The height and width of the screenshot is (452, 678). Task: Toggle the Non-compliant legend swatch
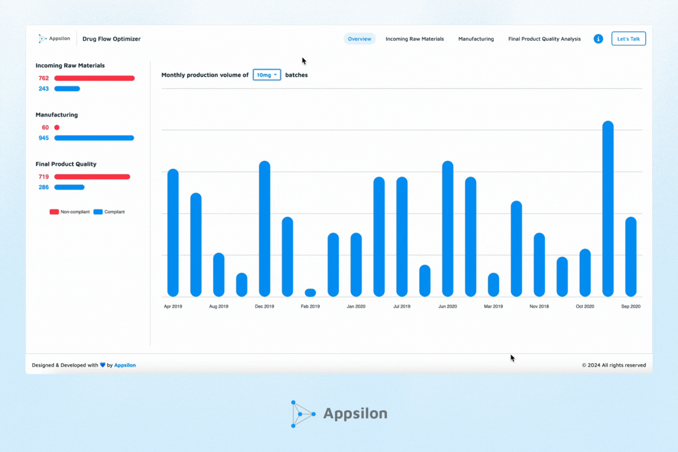(54, 212)
